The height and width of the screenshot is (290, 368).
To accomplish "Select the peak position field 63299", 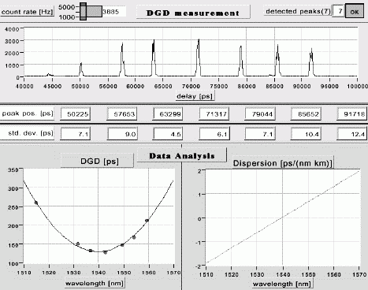I will [x=168, y=114].
